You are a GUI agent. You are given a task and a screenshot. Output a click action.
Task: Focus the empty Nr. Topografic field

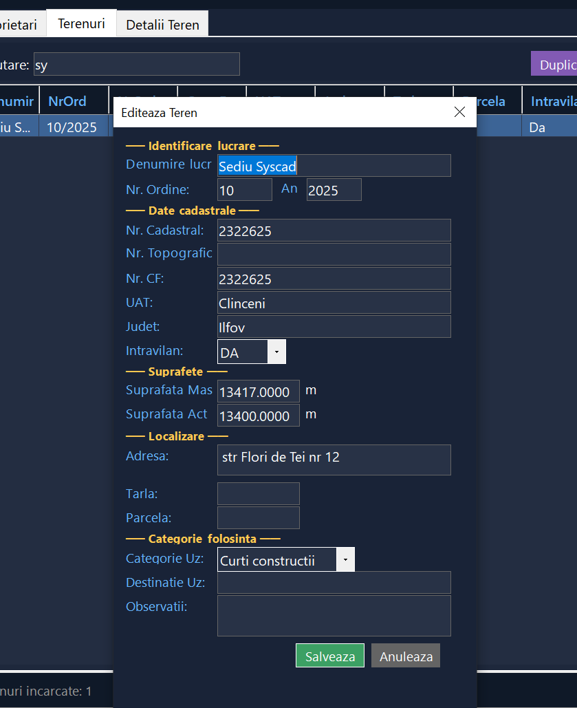[x=334, y=254]
